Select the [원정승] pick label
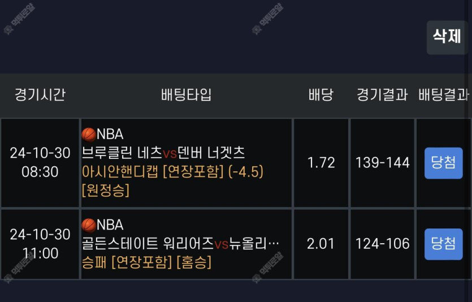472x302 pixels. tap(106, 191)
